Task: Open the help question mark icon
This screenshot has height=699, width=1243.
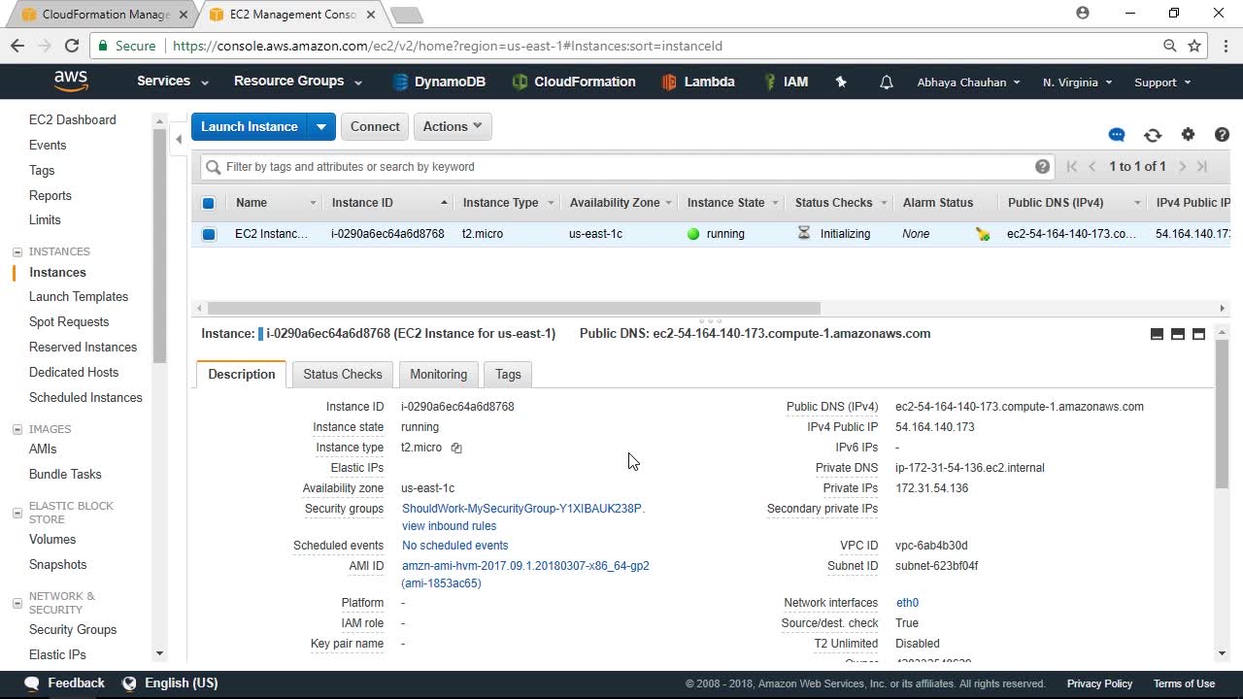Action: coord(1222,135)
